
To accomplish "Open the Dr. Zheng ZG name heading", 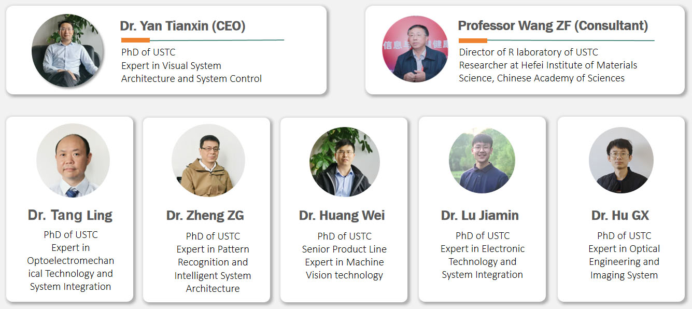I will (x=205, y=215).
